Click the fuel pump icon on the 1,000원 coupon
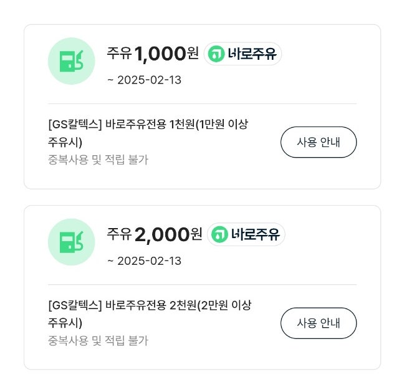This screenshot has width=404, height=382. (71, 61)
